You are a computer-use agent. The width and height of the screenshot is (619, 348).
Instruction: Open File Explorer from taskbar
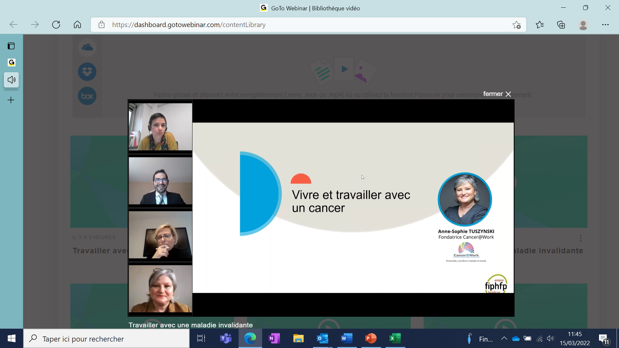(x=299, y=338)
